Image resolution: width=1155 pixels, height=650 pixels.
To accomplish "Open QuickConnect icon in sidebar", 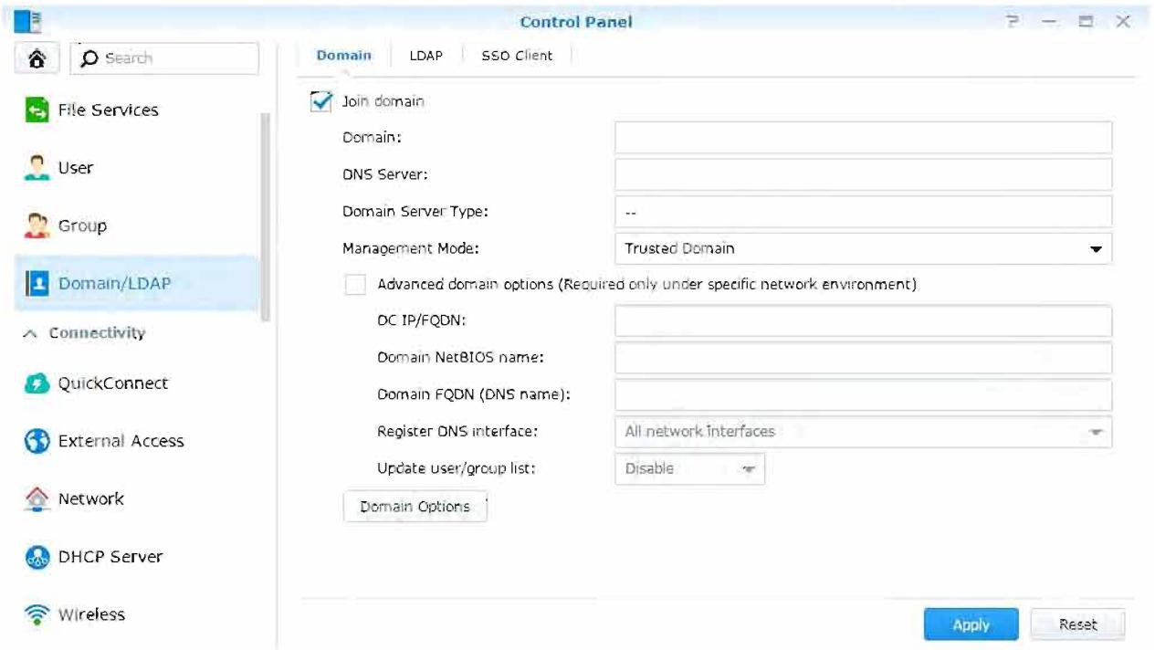I will pos(37,384).
